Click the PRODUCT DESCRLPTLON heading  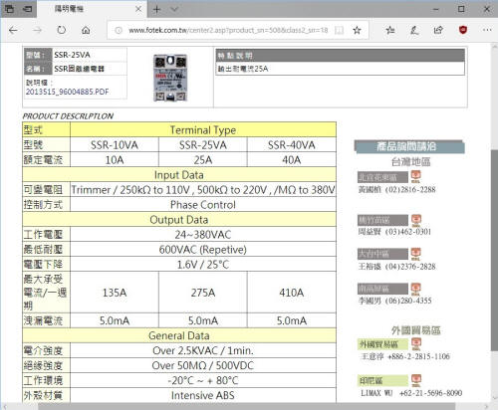point(68,116)
